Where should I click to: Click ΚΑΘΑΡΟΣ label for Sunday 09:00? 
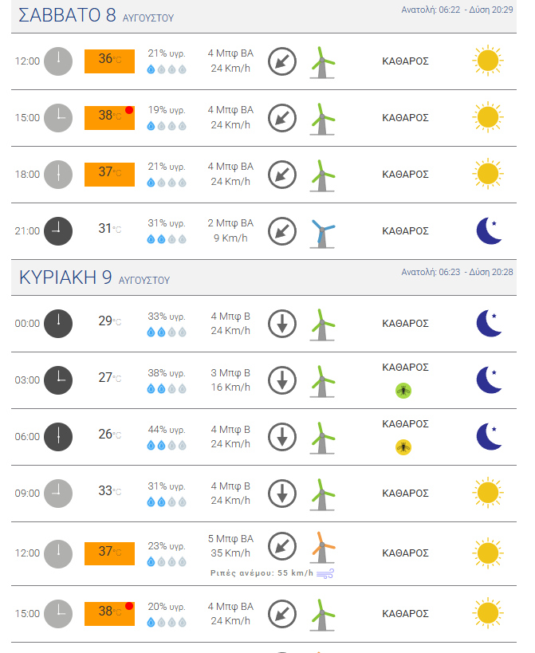click(x=405, y=493)
